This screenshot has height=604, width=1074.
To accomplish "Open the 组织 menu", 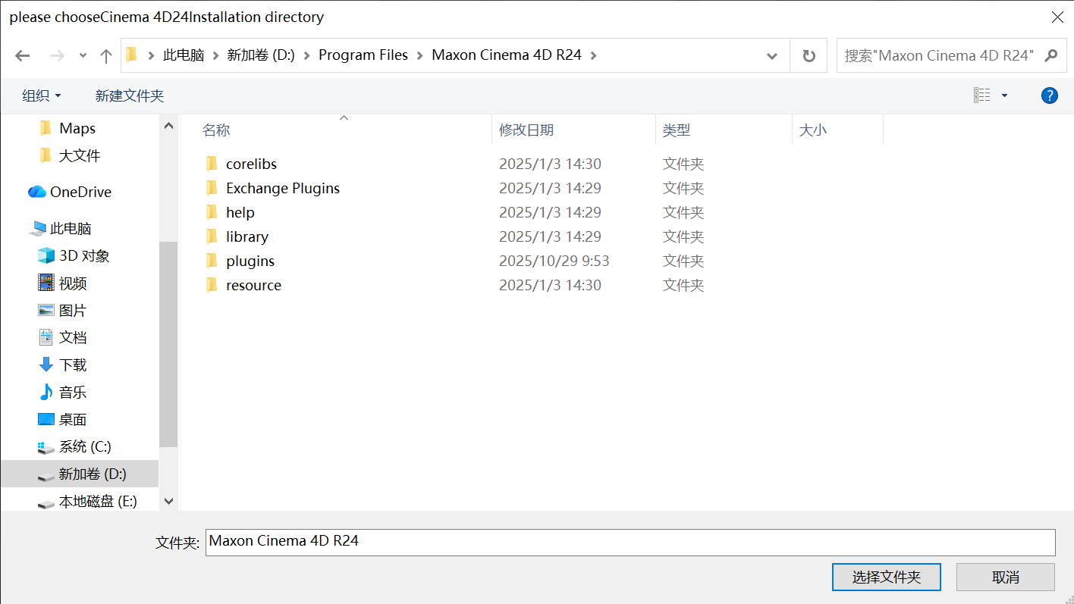I will pyautogui.click(x=42, y=95).
